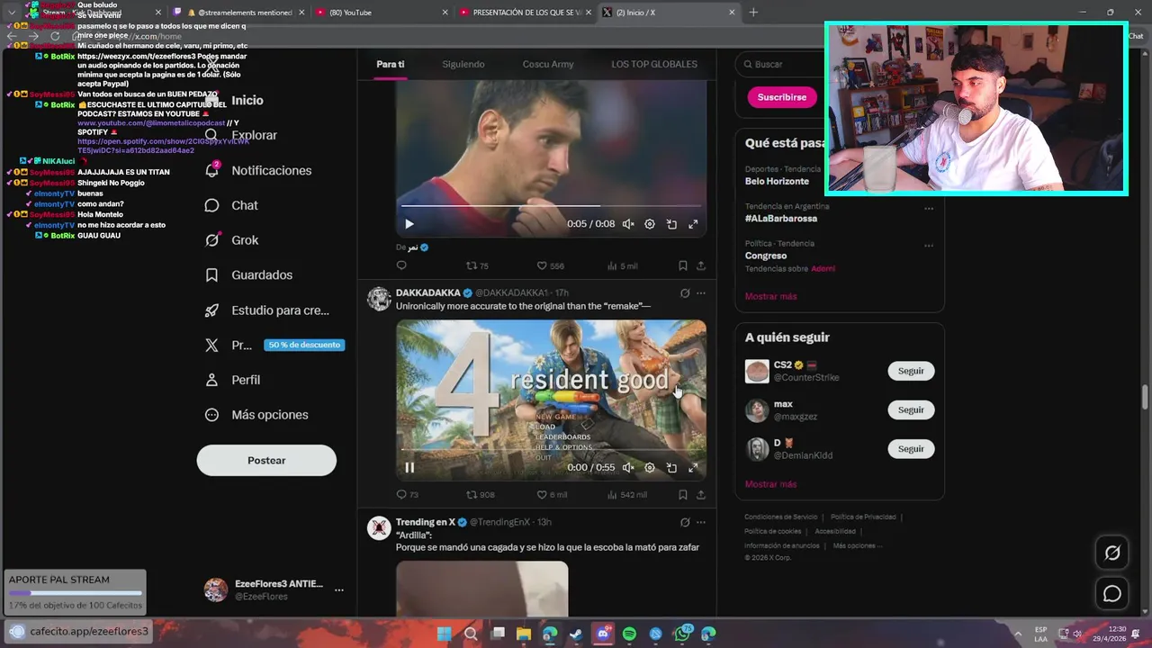The image size is (1152, 648).
Task: Open Estudio para creadores rocket icon
Action: 211,310
